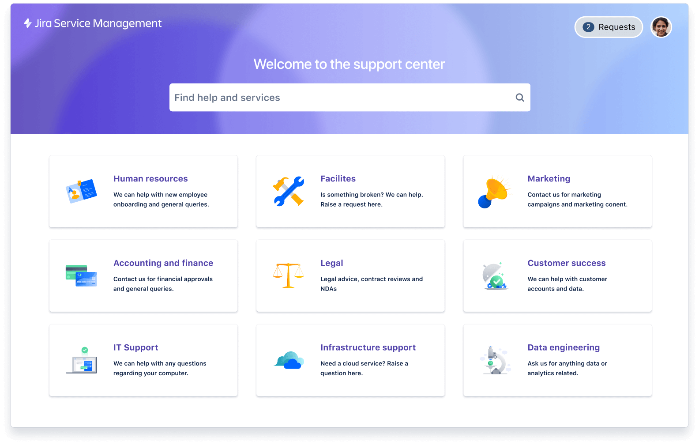Click the Infrastructure support cloud icon
This screenshot has height=445, width=699.
pyautogui.click(x=289, y=360)
